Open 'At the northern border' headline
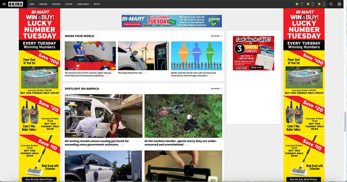This screenshot has height=182, width=347. (180, 143)
